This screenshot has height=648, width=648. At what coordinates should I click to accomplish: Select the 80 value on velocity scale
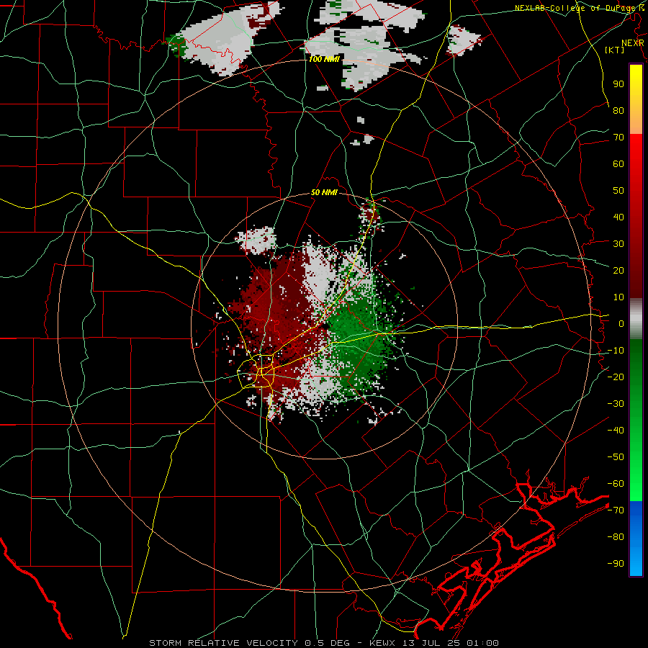[618, 110]
